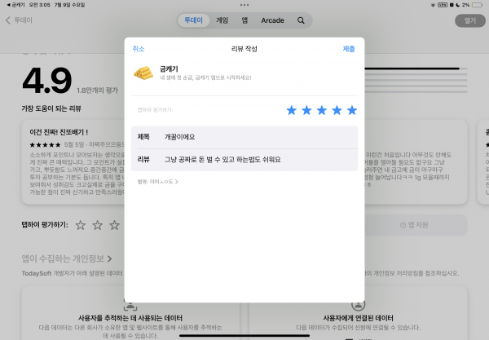Screen dimensions: 489x340
Task: Tap the battery indicator in status bar
Action: tap(477, 5)
